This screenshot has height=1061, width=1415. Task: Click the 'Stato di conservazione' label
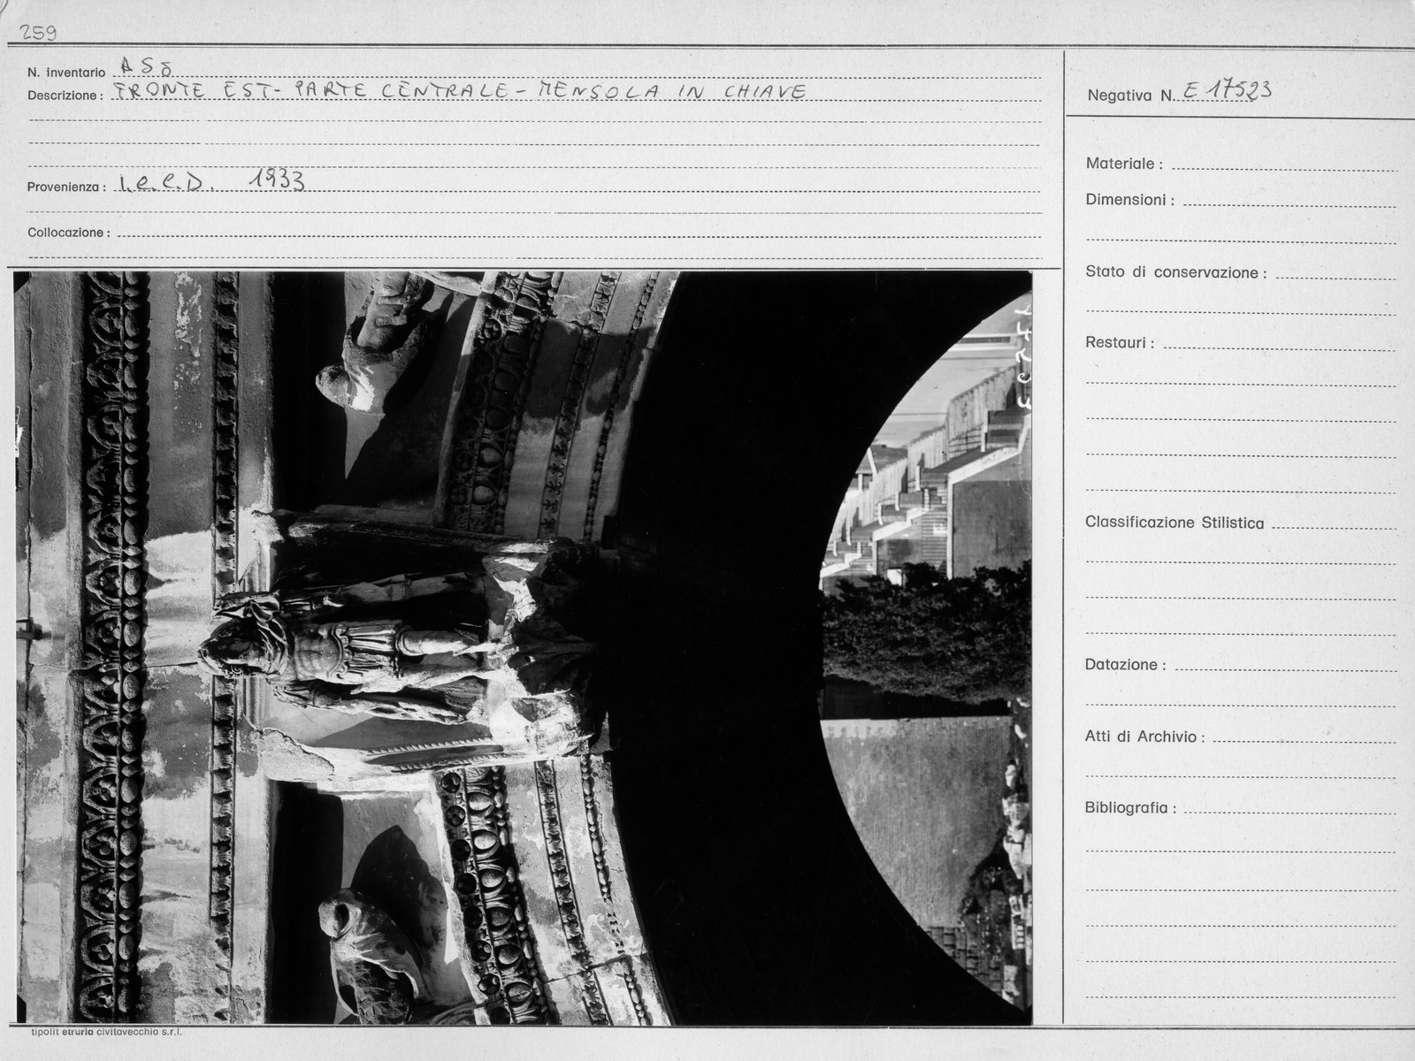1175,272
